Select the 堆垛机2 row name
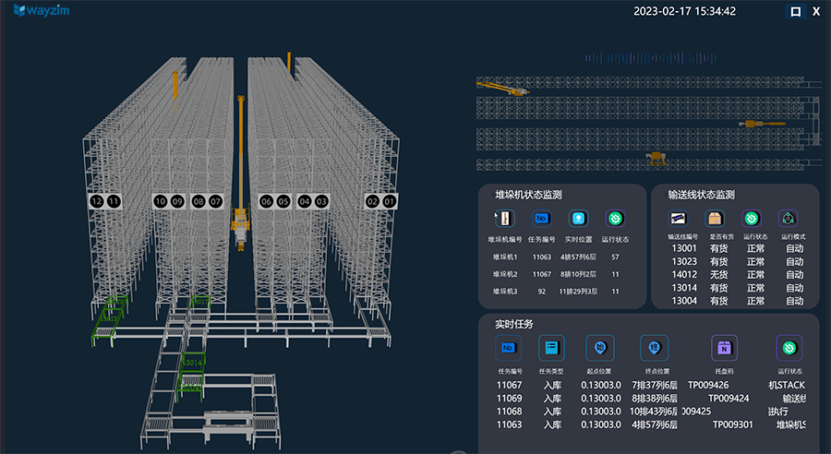This screenshot has width=831, height=454. [504, 274]
